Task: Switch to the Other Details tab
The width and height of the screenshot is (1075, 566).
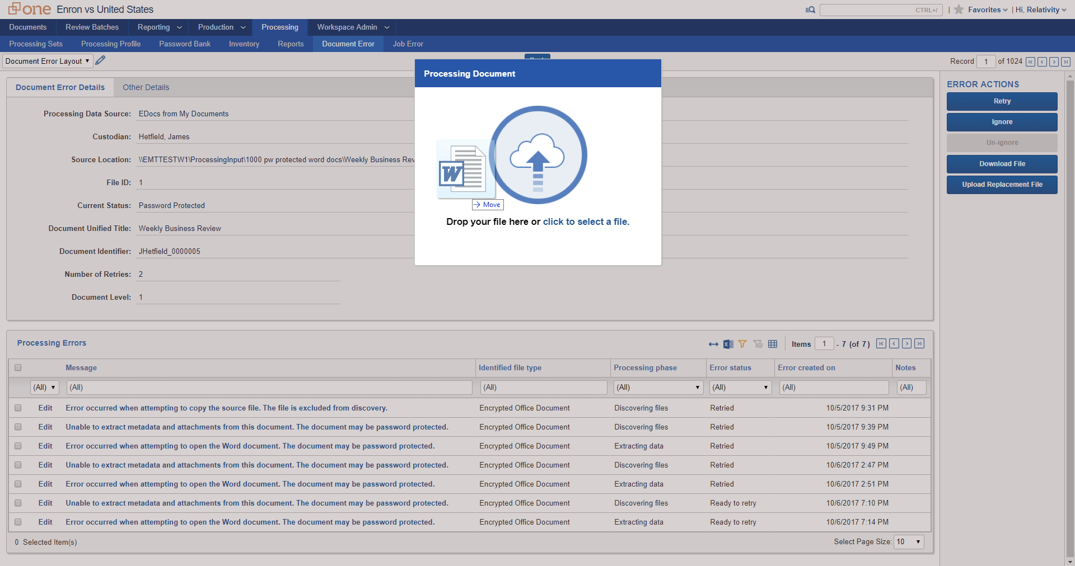Action: click(146, 87)
